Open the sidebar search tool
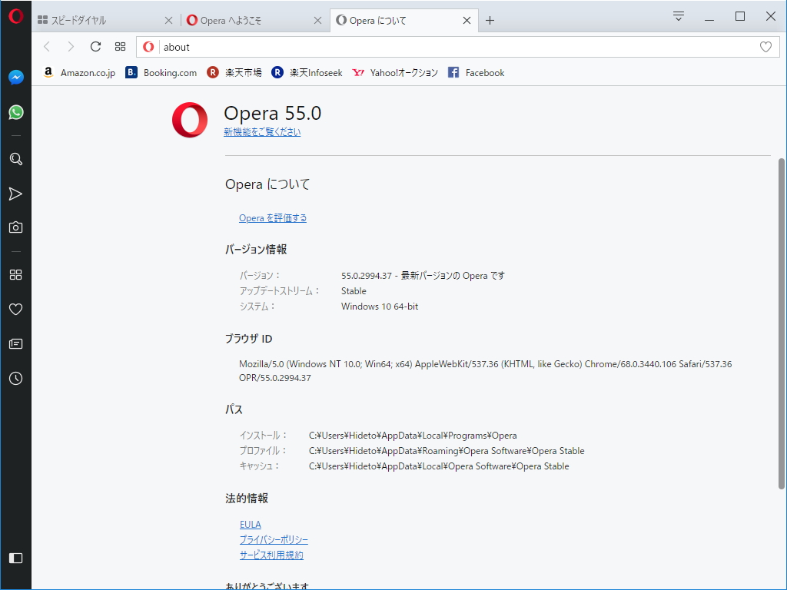The width and height of the screenshot is (787, 590). tap(15, 159)
